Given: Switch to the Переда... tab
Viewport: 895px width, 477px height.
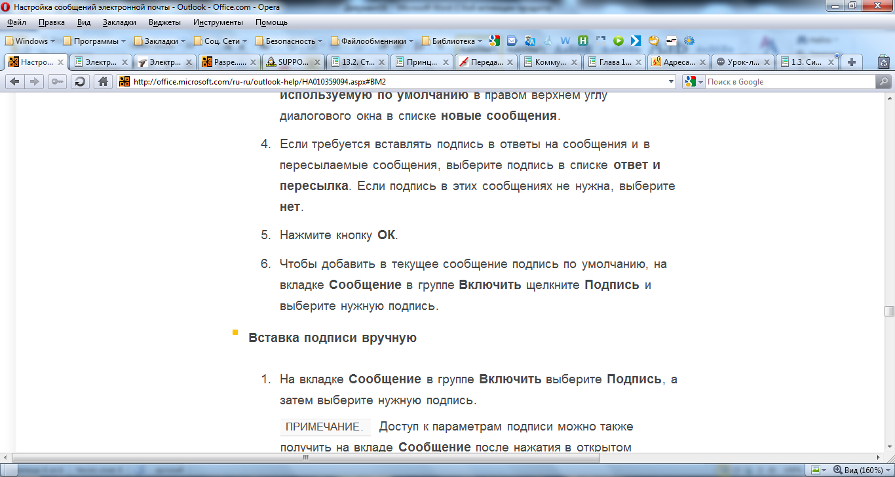Looking at the screenshot, I should 486,62.
